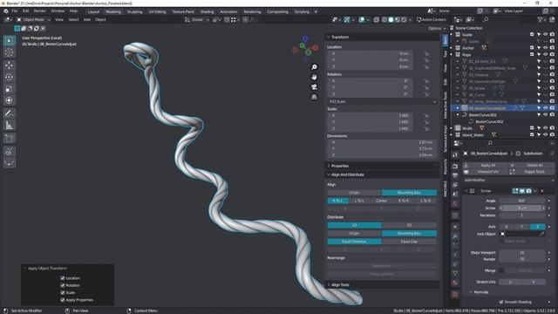This screenshot has width=558, height=314.
Task: Switch to the Shading workspace tab
Action: click(207, 11)
